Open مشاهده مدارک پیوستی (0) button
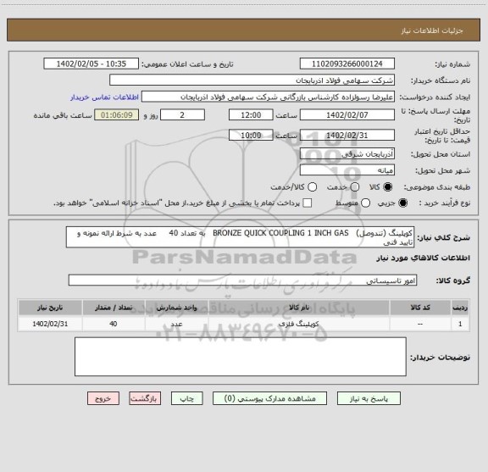The height and width of the screenshot is (472, 488). [x=269, y=398]
